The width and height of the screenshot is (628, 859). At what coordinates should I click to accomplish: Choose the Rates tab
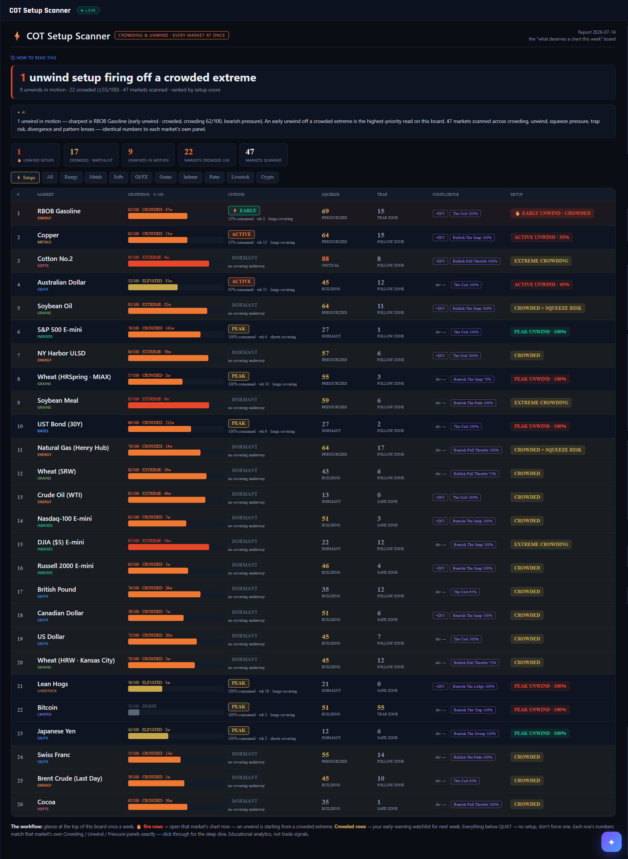pyautogui.click(x=214, y=178)
